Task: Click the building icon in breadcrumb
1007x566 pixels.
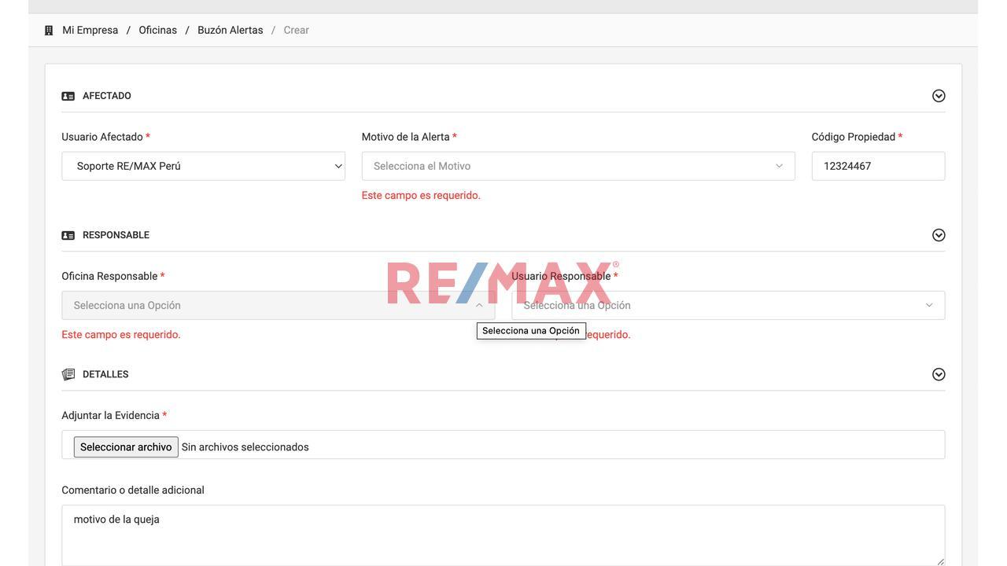Action: click(x=49, y=31)
